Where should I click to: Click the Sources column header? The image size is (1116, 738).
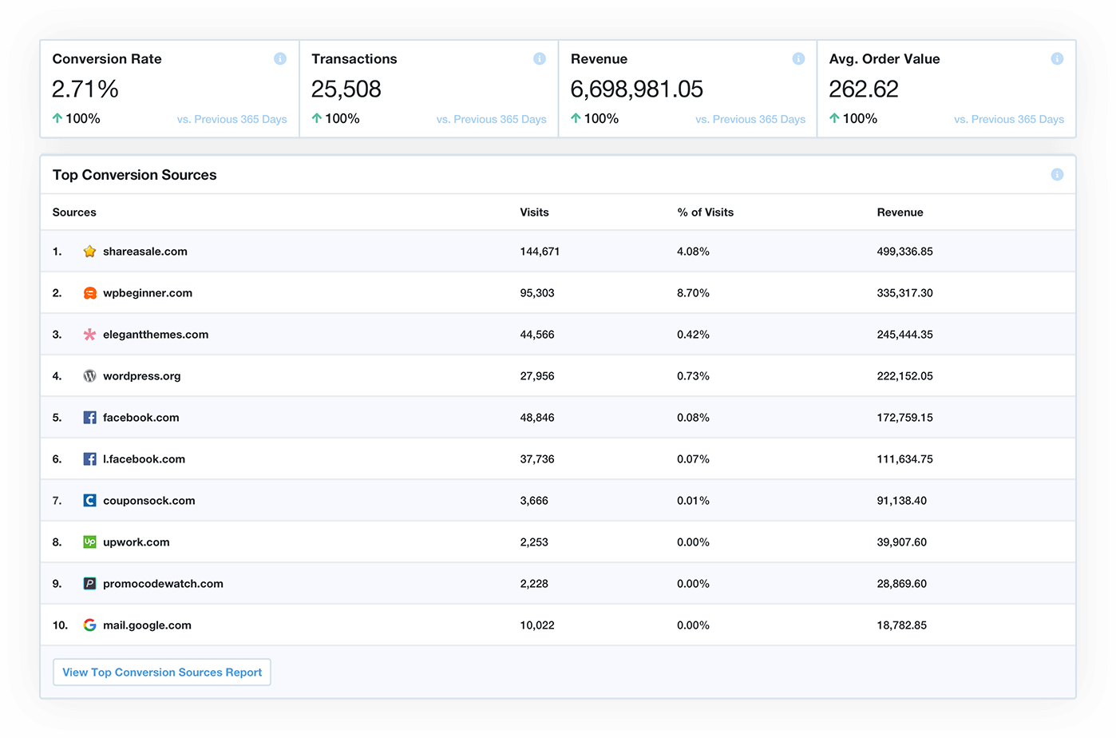pos(74,212)
